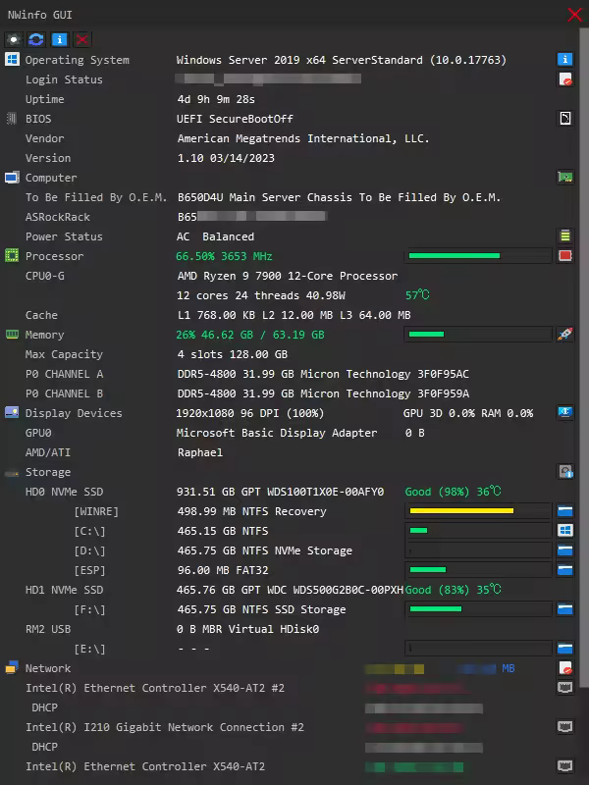Click the Processor usage bar
This screenshot has height=785, width=589.
point(477,256)
